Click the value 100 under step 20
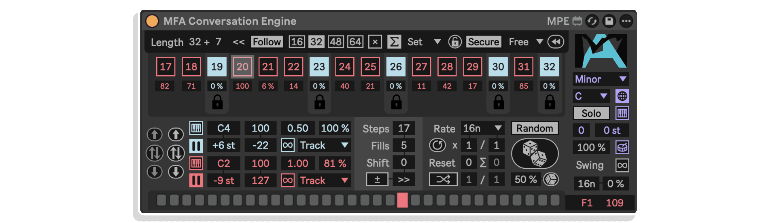The width and height of the screenshot is (777, 223). tap(242, 86)
